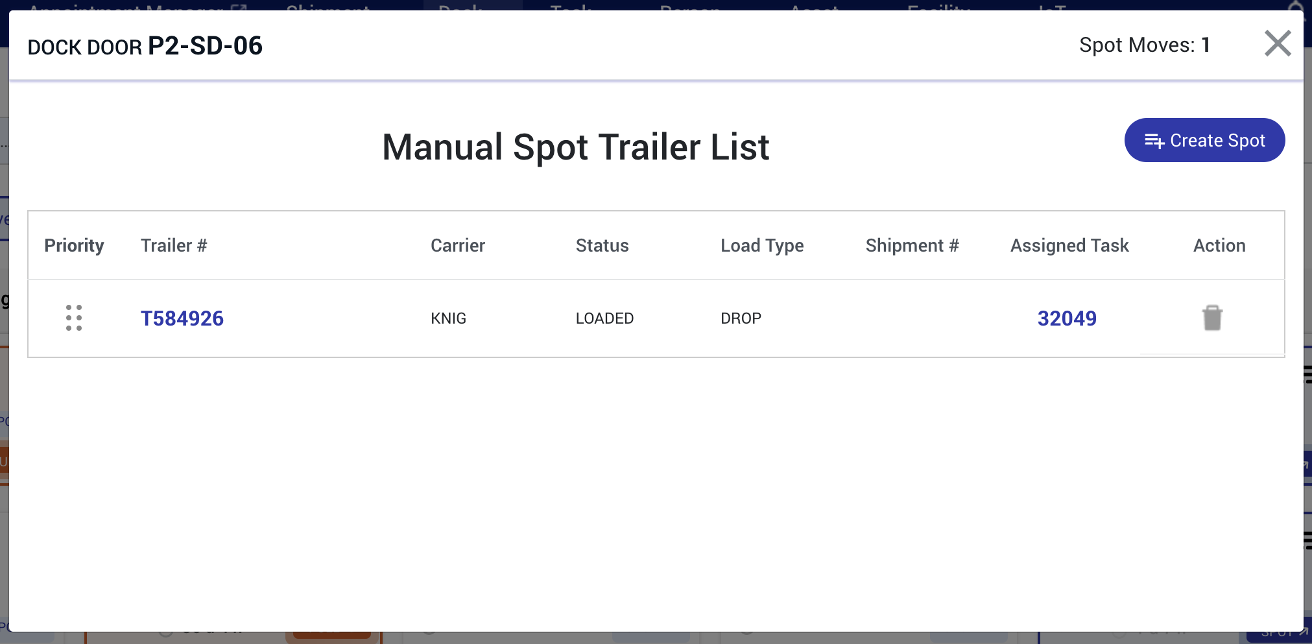Delete the T584926 spot using the trash icon

(x=1212, y=318)
